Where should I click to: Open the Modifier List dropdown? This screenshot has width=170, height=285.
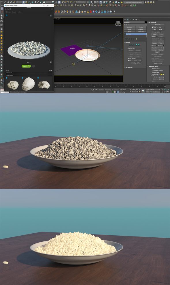click(135, 25)
